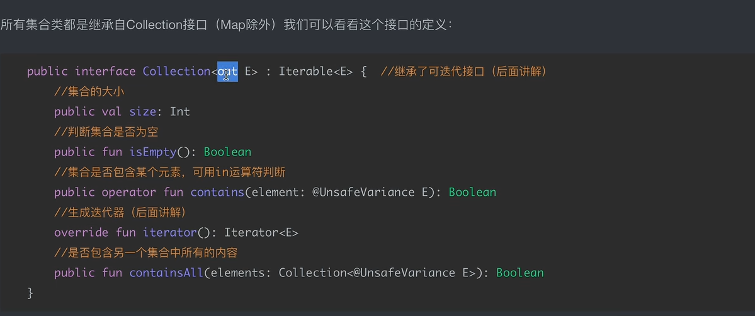The image size is (755, 316).
Task: Click the highlighted "out" keyword
Action: 227,71
